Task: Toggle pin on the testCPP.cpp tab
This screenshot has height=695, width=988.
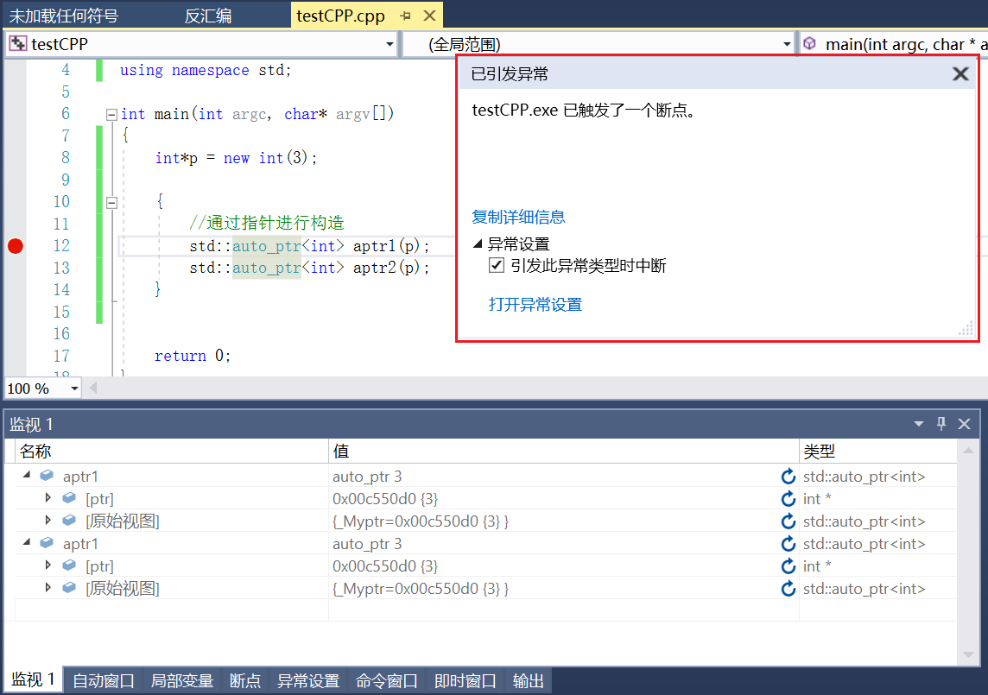Action: tap(403, 15)
